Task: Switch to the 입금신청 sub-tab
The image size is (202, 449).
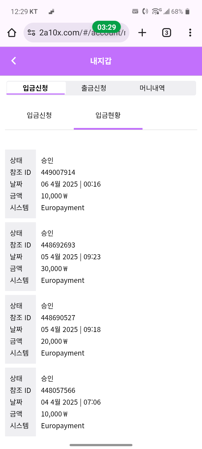Action: click(39, 115)
